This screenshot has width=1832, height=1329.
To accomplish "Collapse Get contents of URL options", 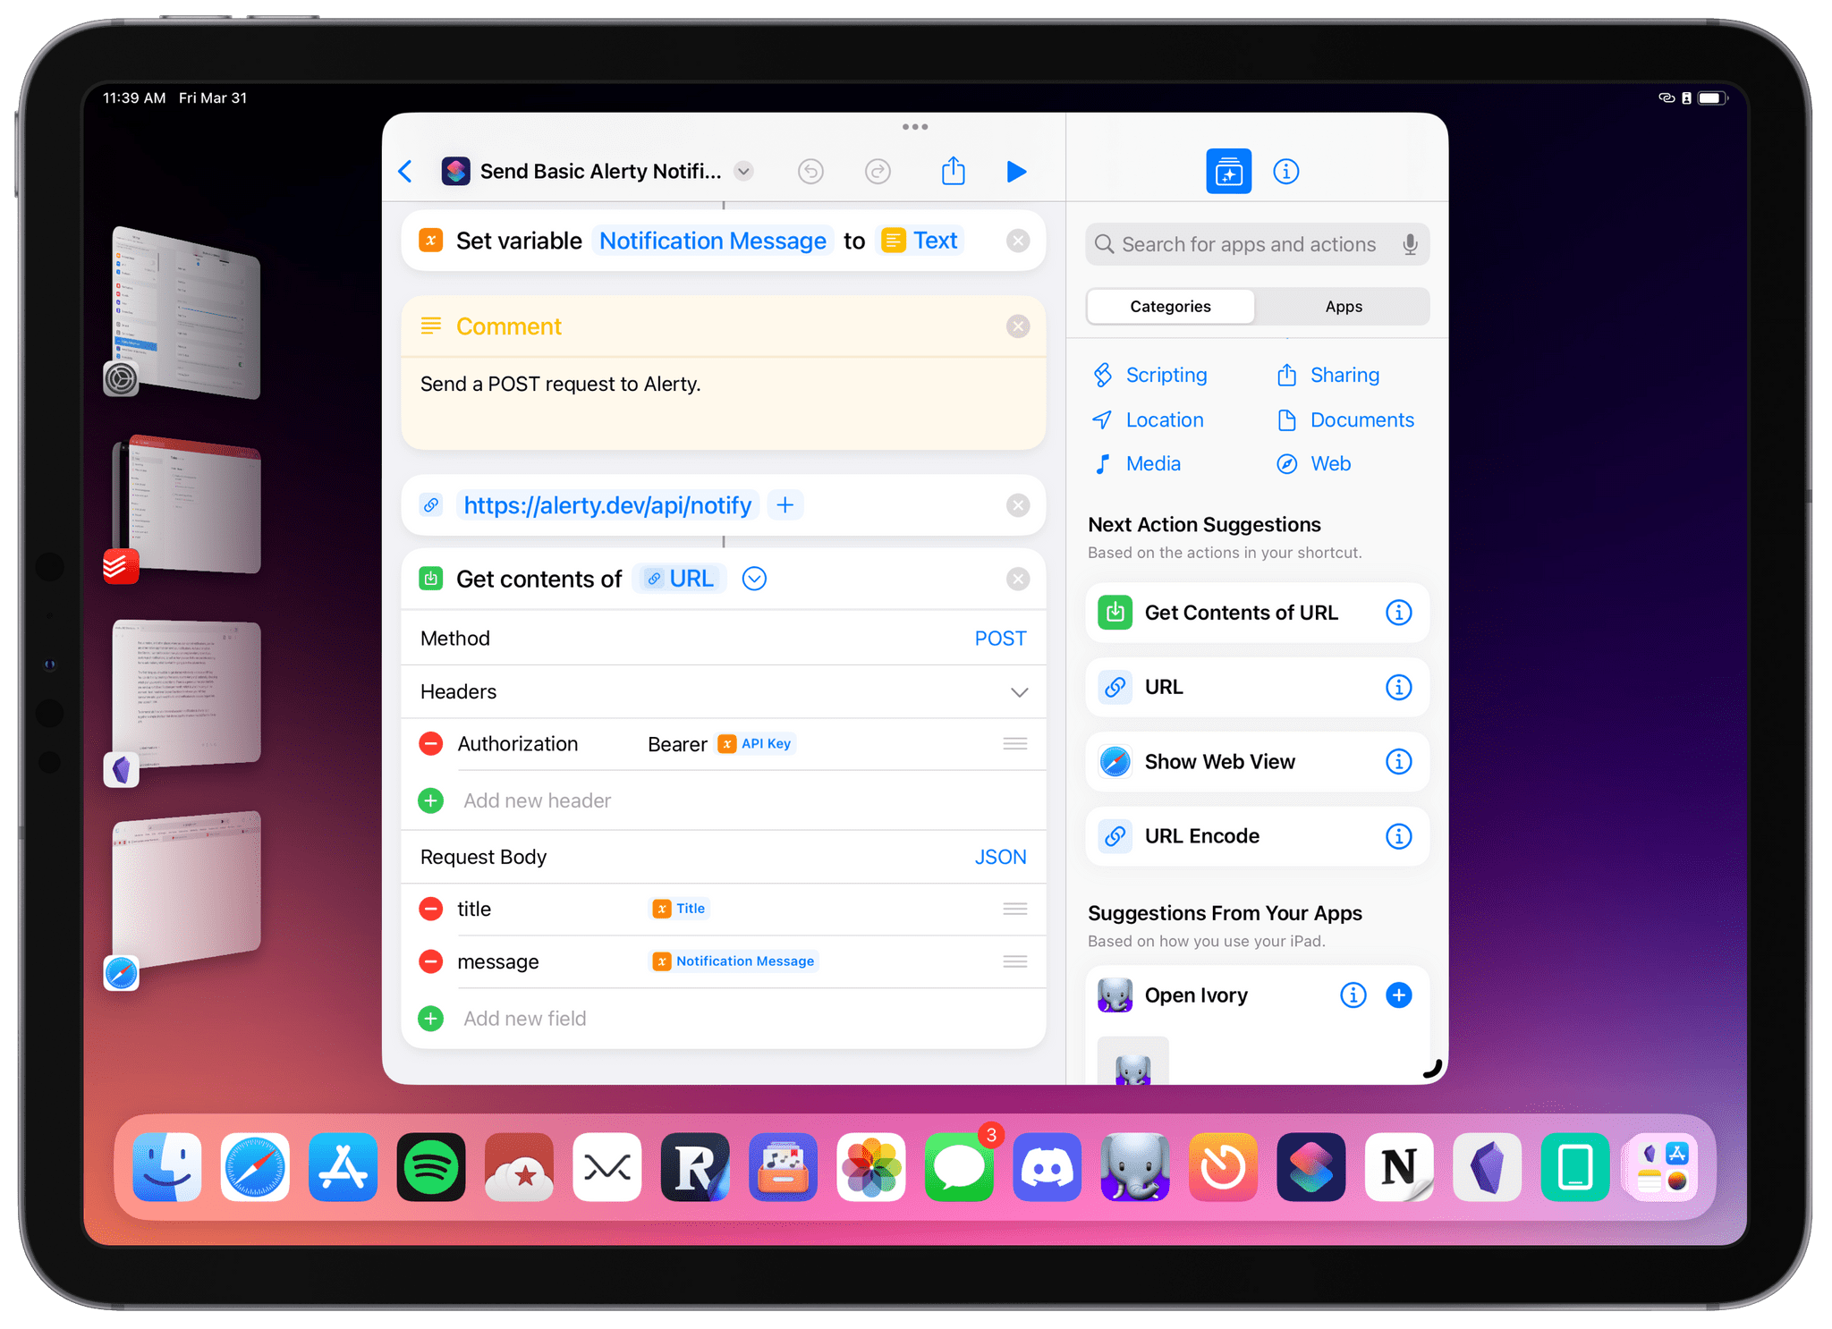I will (754, 579).
